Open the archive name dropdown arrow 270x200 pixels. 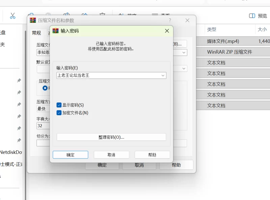pos(184,52)
